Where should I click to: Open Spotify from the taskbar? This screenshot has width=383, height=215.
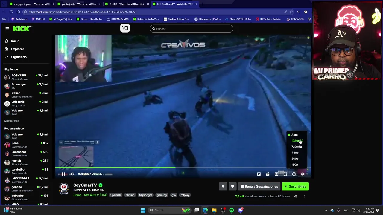(232, 210)
